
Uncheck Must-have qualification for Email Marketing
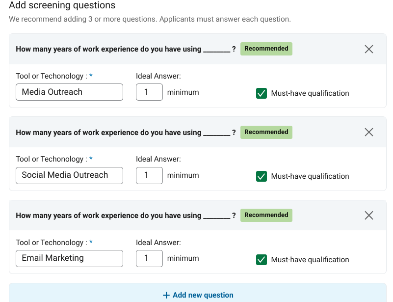click(262, 260)
